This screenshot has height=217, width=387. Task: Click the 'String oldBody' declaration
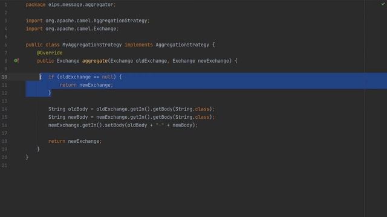click(68, 109)
